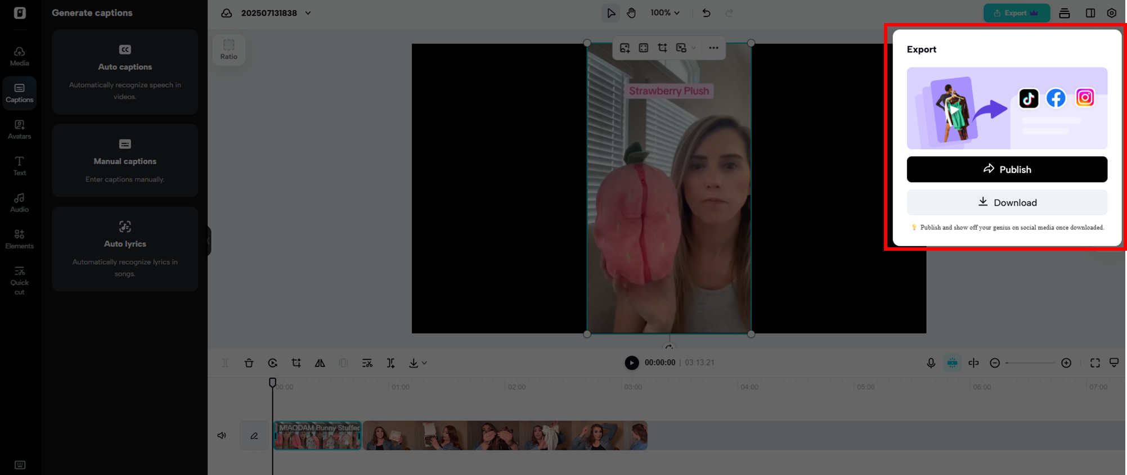
Task: Click the split clip icon on timeline toolbar
Action: click(225, 363)
